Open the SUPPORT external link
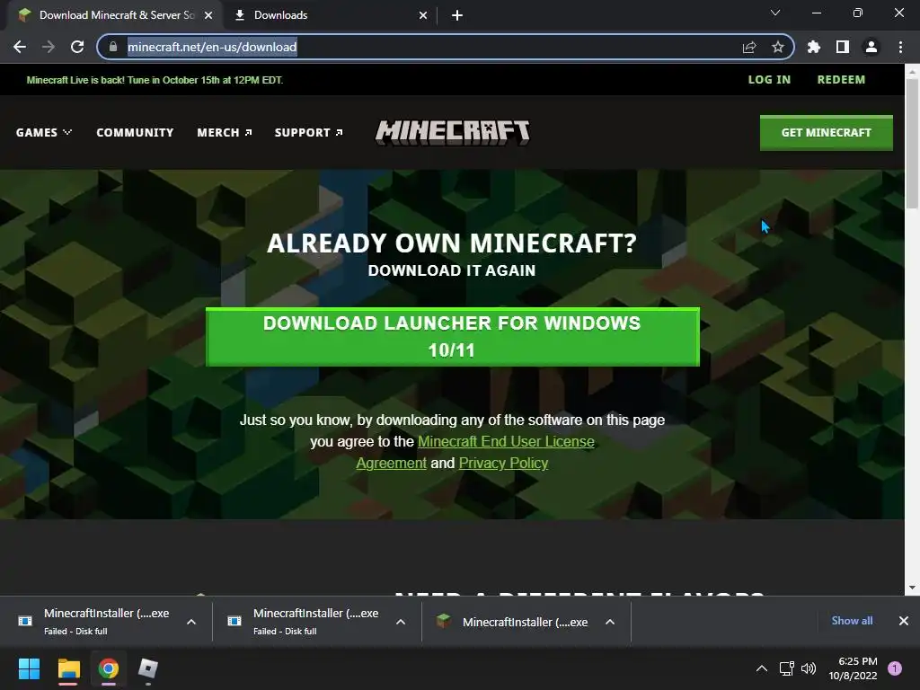This screenshot has width=920, height=690. point(309,133)
